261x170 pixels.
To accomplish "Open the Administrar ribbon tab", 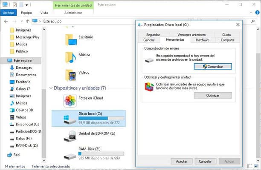I will (x=73, y=13).
